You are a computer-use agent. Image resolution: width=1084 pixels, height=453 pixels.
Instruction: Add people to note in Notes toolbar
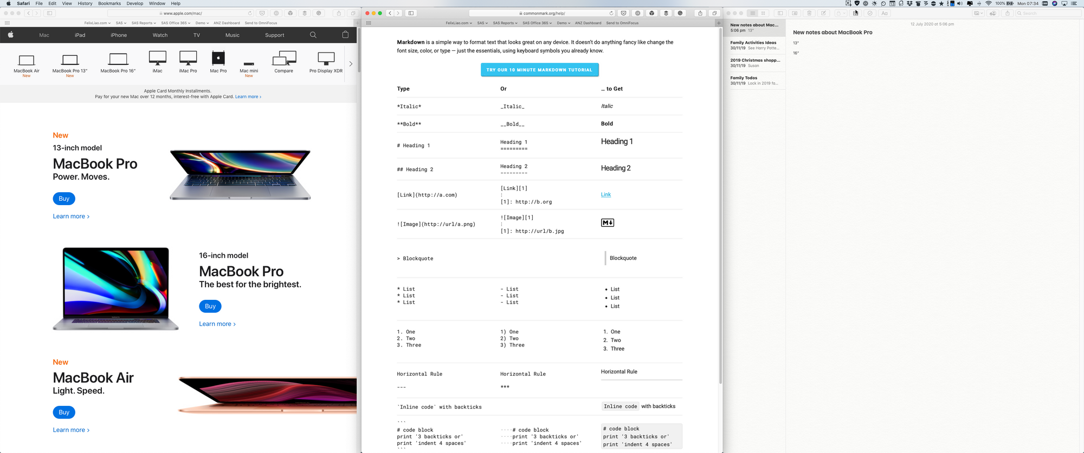coord(993,13)
